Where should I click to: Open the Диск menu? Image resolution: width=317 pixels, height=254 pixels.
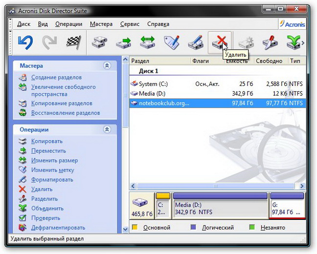(23, 24)
